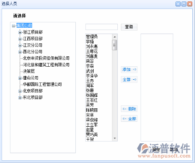Focus the personnel search input field

click(101, 27)
